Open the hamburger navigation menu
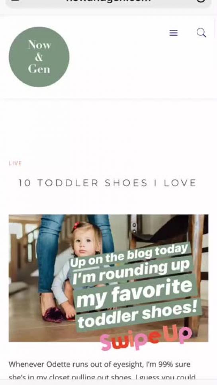This screenshot has width=217, height=385. [174, 33]
